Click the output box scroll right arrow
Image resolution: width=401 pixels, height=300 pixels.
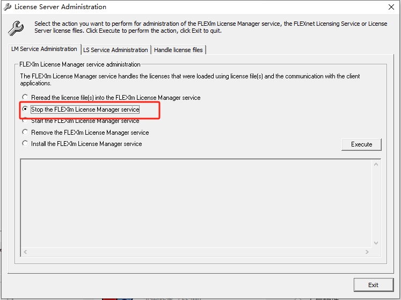367,251
